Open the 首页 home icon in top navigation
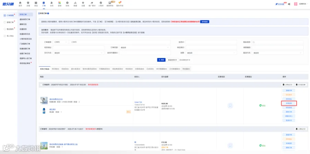This screenshot has width=310, height=154. (20, 3)
